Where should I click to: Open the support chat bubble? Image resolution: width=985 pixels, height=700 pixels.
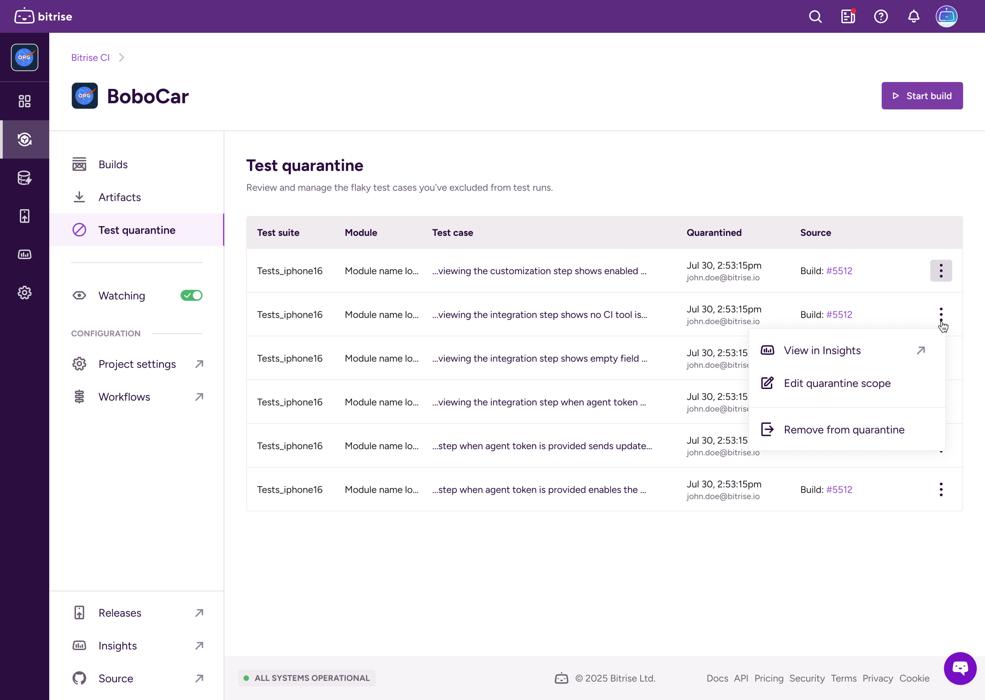pos(960,668)
